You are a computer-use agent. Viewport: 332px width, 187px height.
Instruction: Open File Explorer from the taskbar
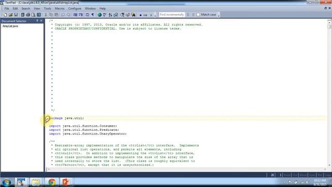click(36, 182)
